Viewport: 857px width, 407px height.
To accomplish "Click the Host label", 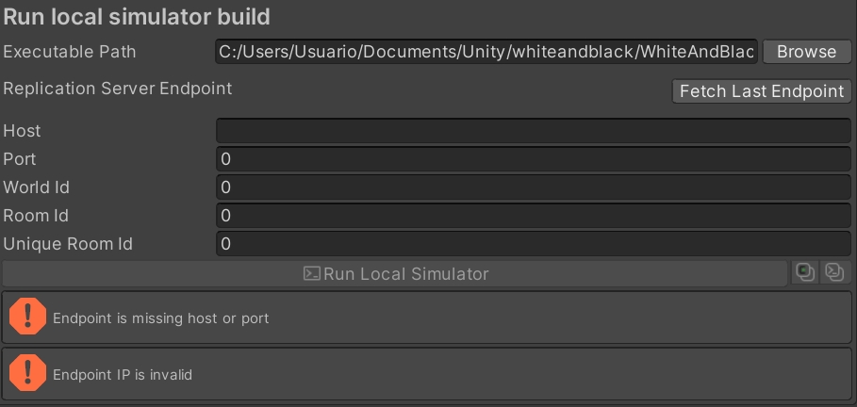I will pos(23,131).
